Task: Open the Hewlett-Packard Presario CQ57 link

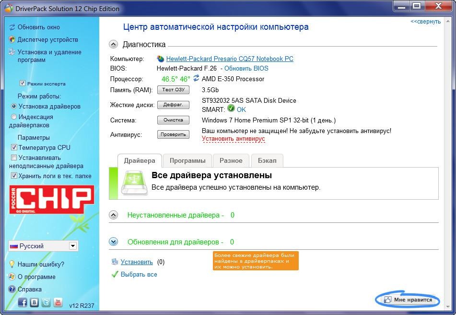Action: [x=230, y=59]
